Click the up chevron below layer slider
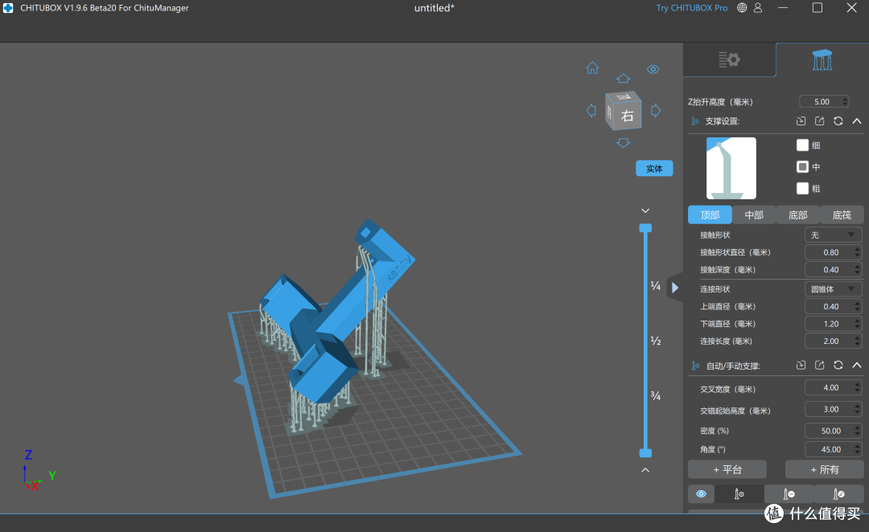Image resolution: width=869 pixels, height=532 pixels. (645, 470)
